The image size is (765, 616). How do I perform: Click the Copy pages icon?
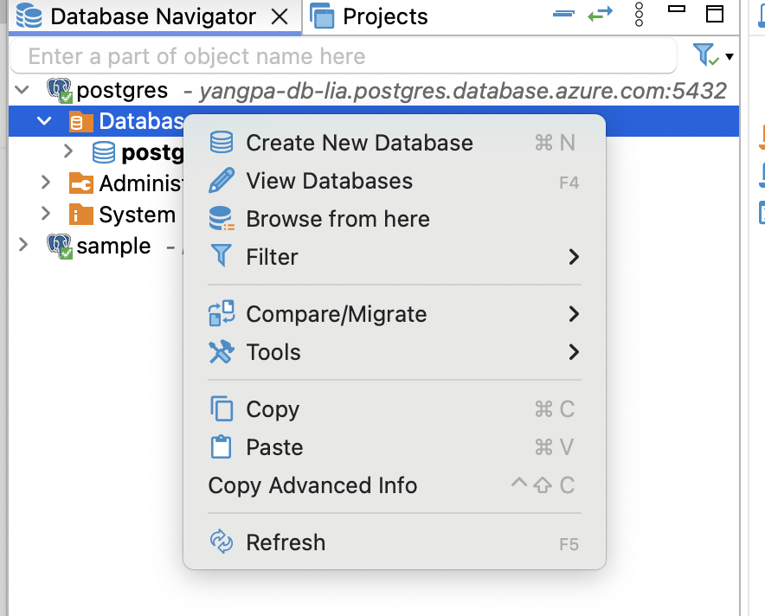(222, 408)
